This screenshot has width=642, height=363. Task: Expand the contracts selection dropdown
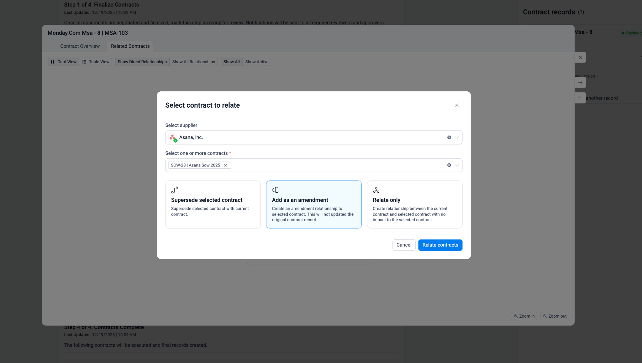(457, 165)
